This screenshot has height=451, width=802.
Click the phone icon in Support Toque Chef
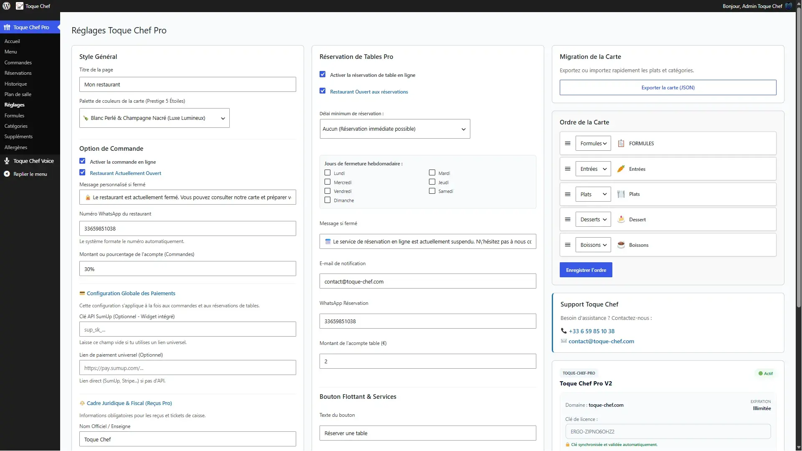[564, 331]
